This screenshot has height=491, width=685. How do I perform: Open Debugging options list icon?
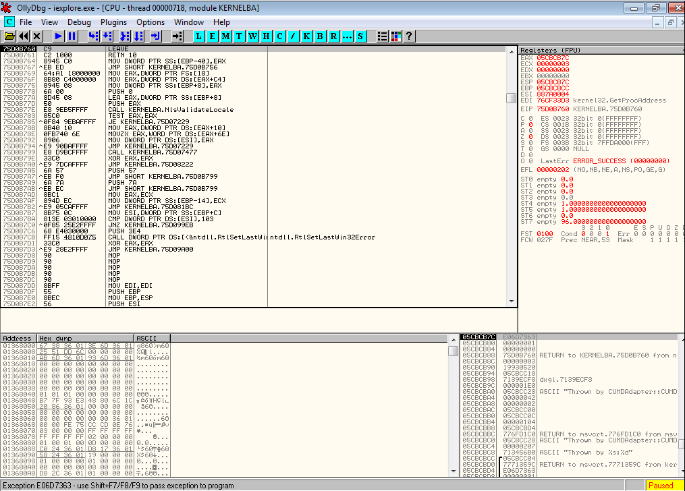(x=382, y=36)
